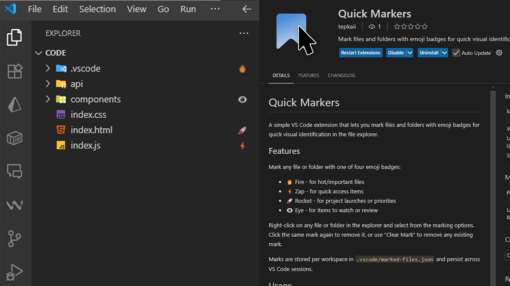
Task: Collapse the CODE workspace section
Action: (39, 53)
